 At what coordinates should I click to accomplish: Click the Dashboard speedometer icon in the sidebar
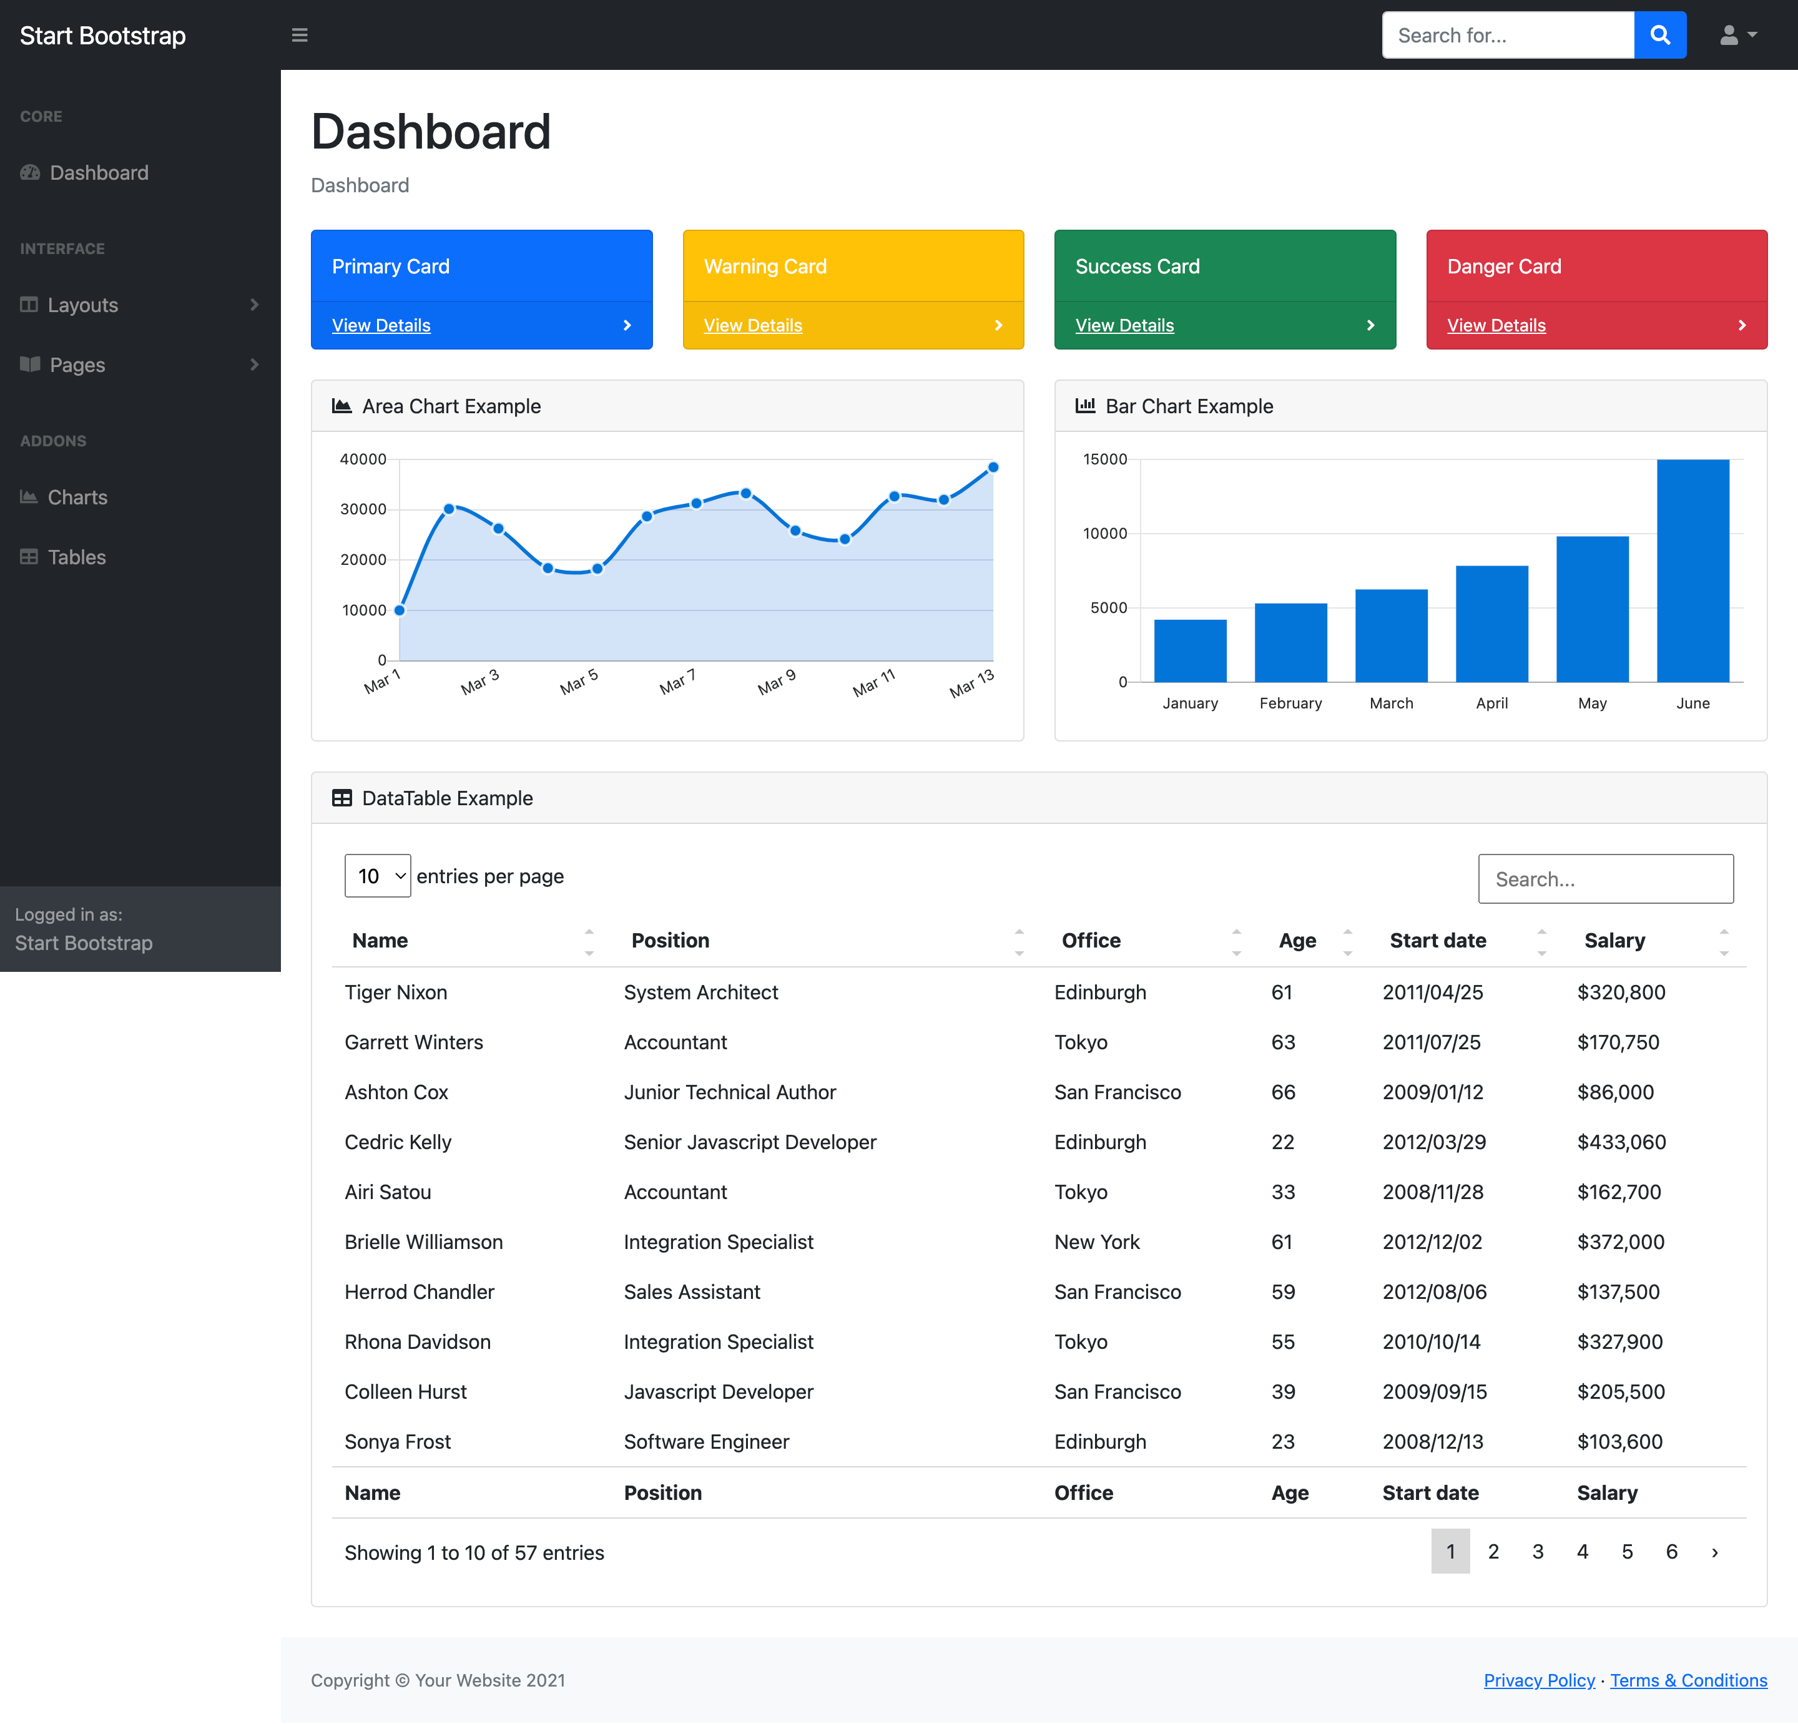click(30, 172)
